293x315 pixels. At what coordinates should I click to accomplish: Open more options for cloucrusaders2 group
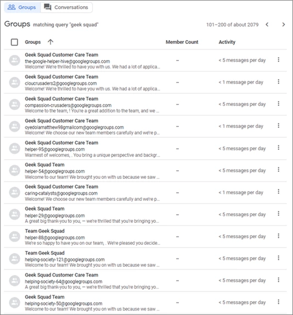click(278, 82)
